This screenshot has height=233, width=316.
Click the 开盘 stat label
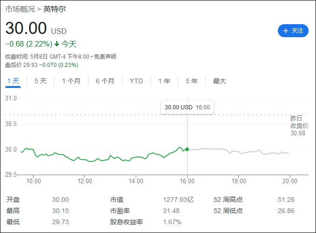pos(13,200)
